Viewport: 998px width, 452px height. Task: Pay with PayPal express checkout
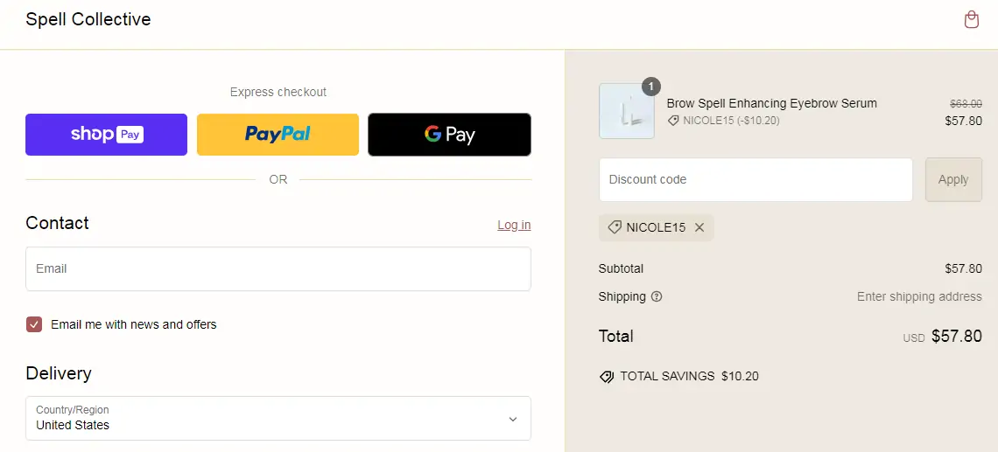click(278, 135)
